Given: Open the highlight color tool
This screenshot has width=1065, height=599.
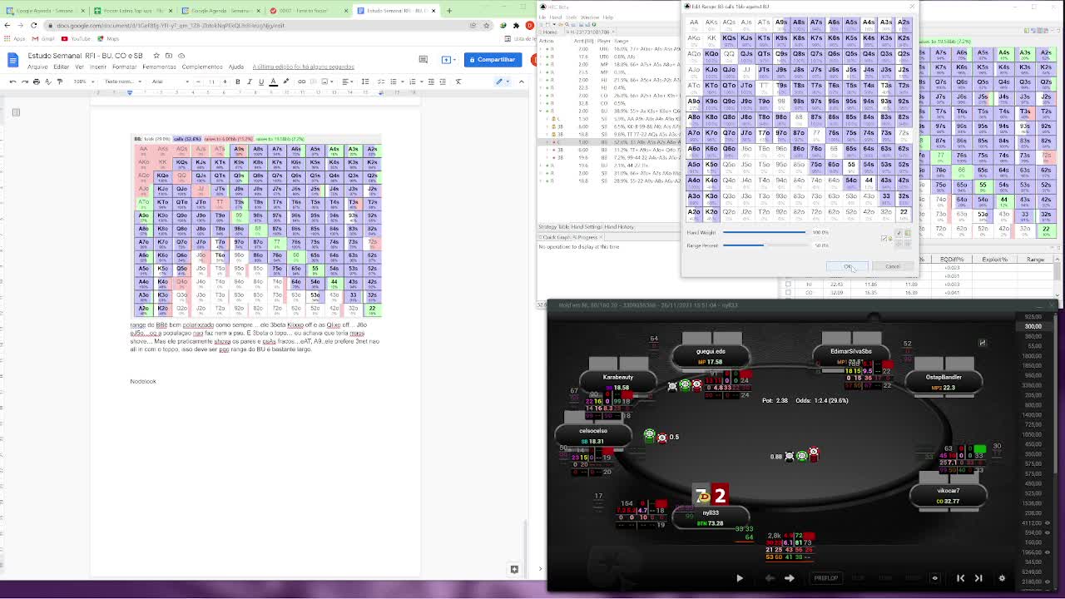Looking at the screenshot, I should point(285,82).
